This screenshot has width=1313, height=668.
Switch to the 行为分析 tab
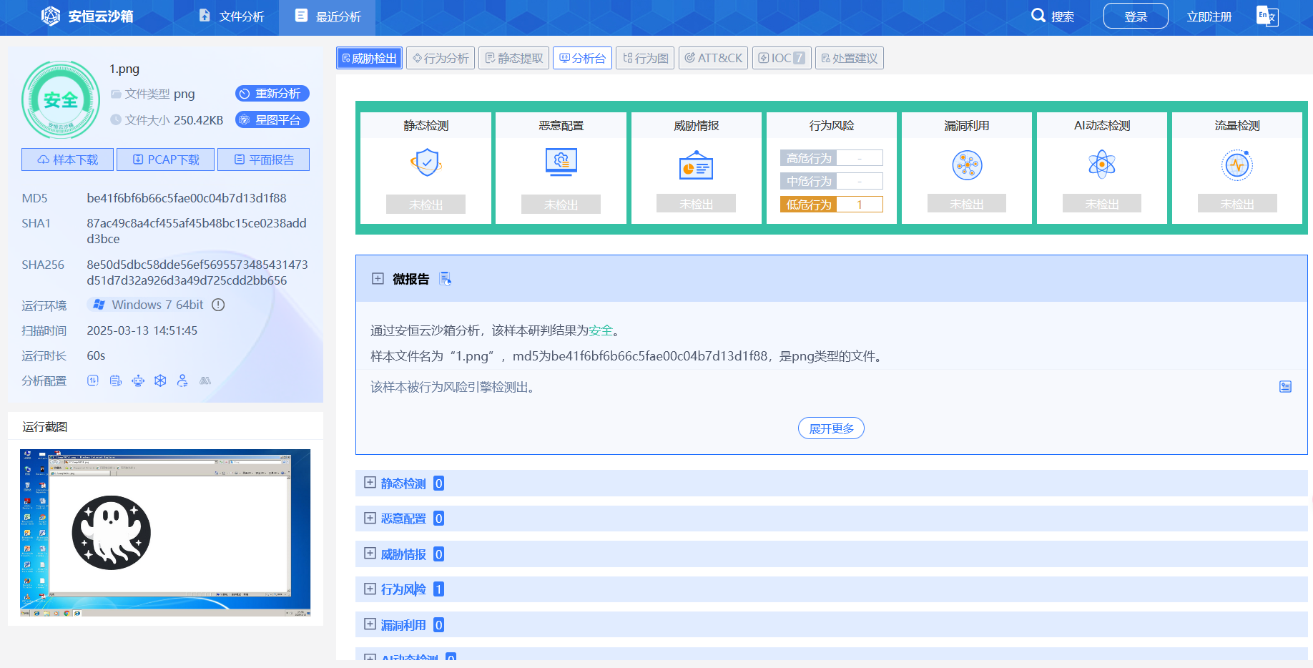441,58
